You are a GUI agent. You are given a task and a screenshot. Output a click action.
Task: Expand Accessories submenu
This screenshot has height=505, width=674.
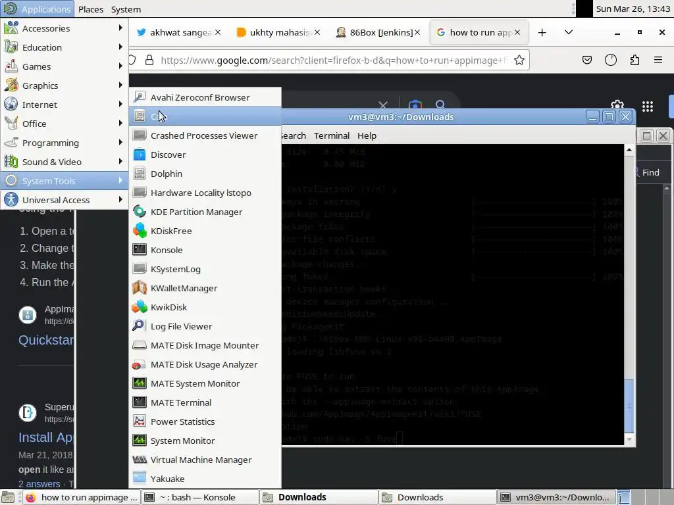click(x=65, y=28)
